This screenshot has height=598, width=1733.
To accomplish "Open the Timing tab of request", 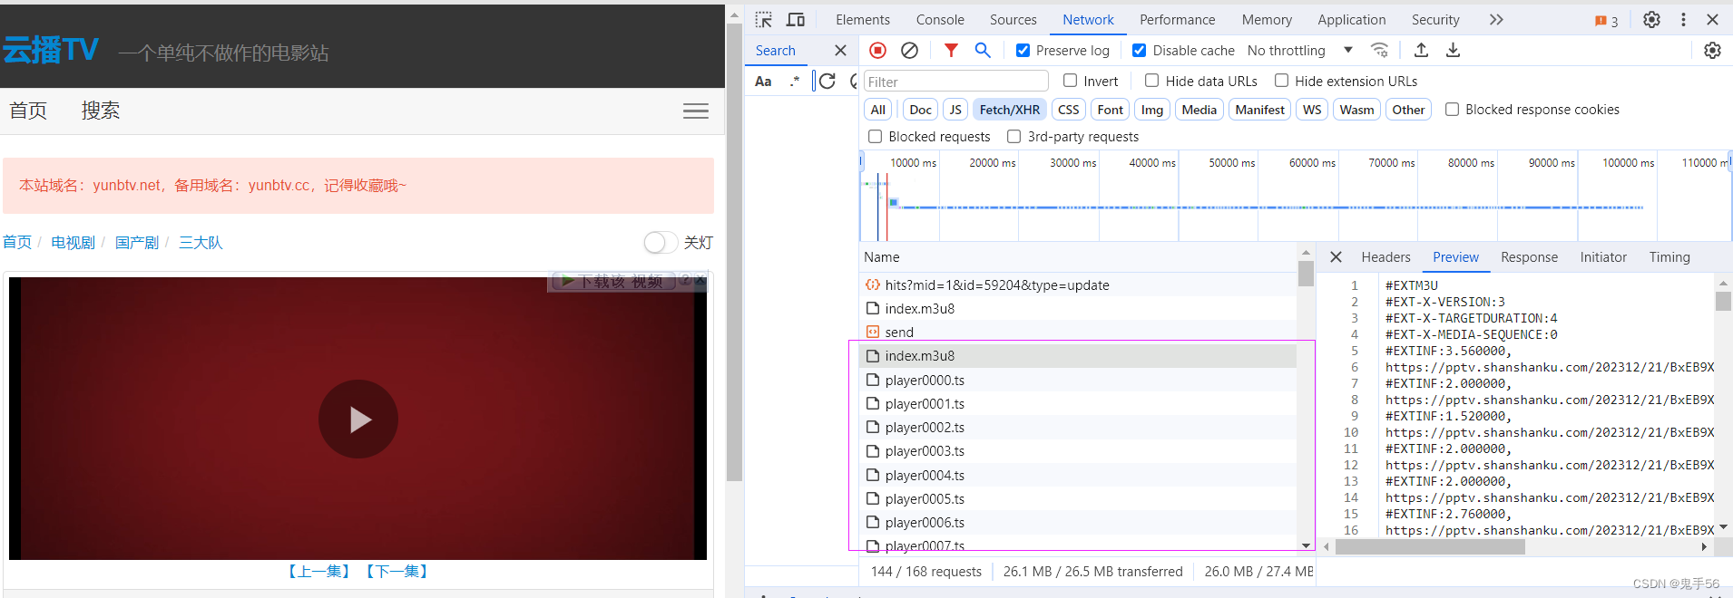I will (x=1669, y=257).
